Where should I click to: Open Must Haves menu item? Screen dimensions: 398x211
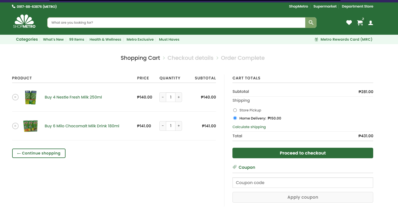tap(169, 39)
